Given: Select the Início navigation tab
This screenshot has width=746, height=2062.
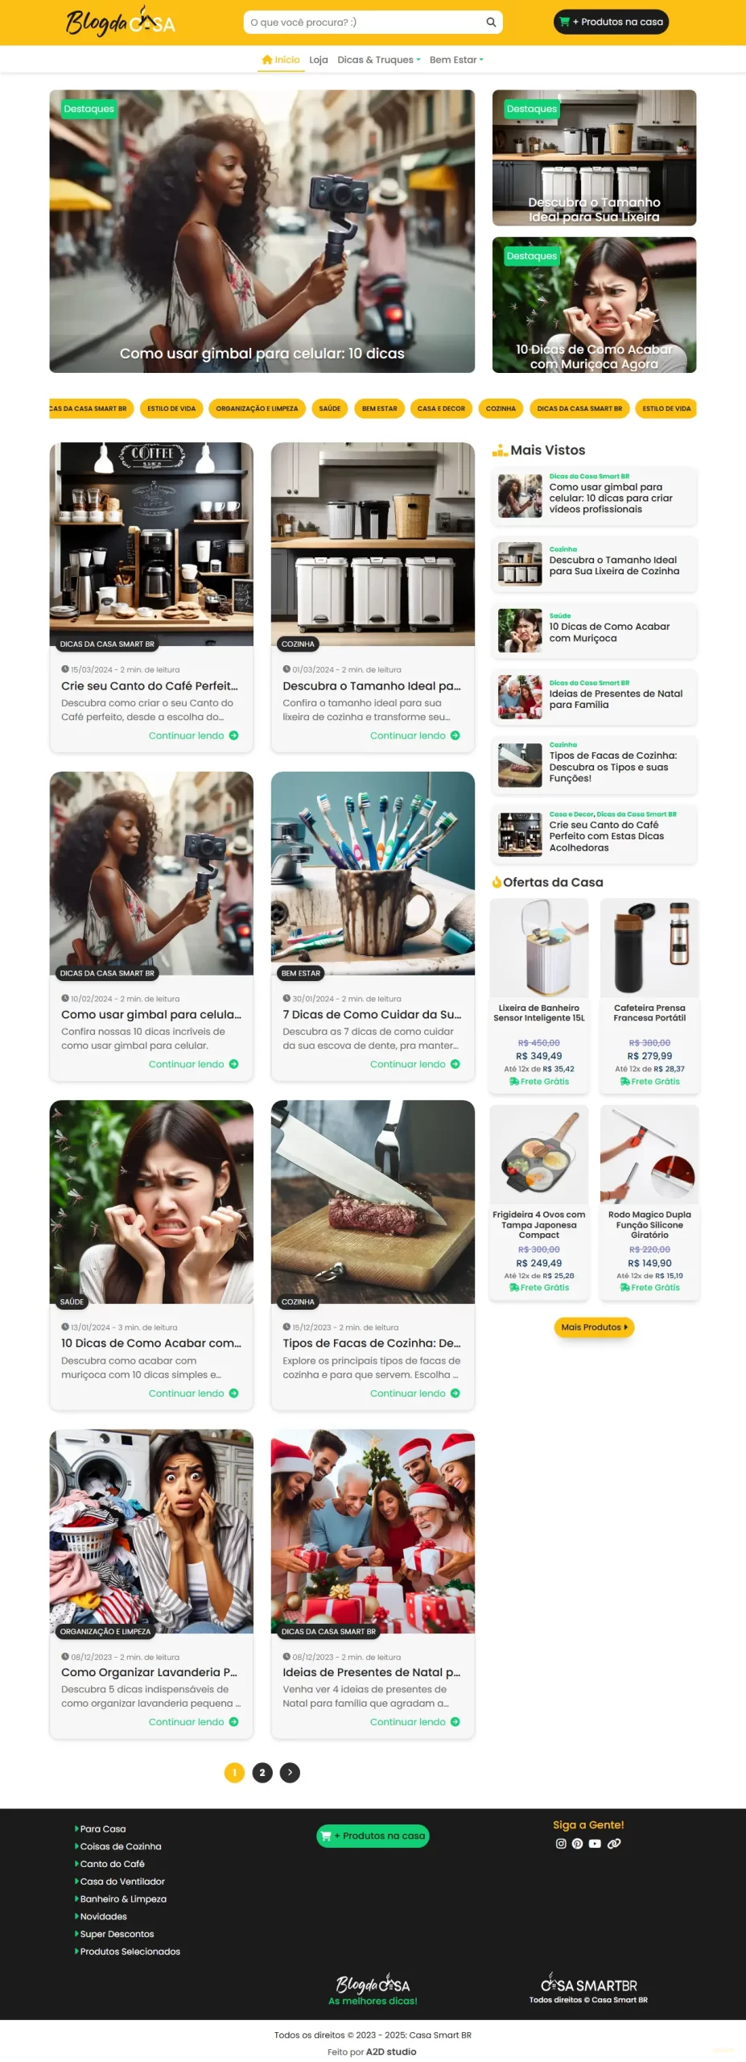Looking at the screenshot, I should (x=281, y=60).
